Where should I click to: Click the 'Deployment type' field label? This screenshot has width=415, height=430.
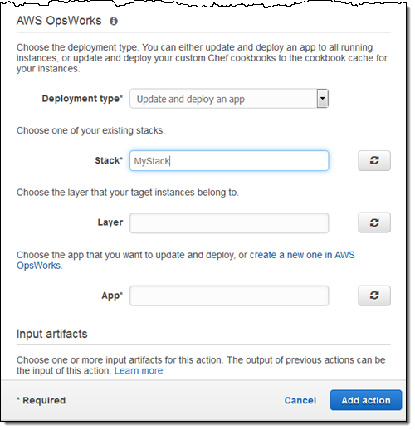(x=82, y=99)
